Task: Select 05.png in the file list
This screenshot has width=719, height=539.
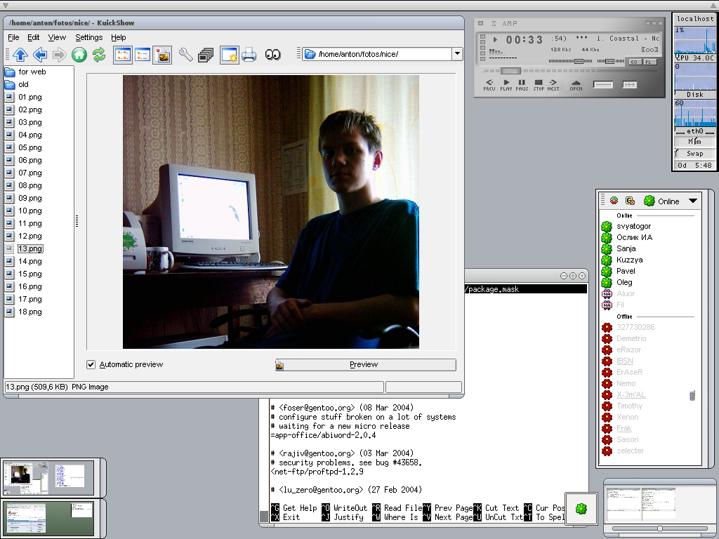Action: pos(30,147)
